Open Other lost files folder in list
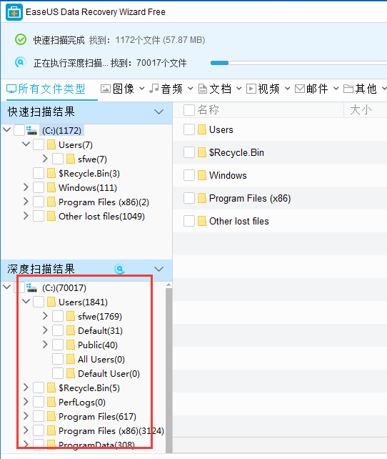Screen dimensions: 387x459 click(x=238, y=222)
